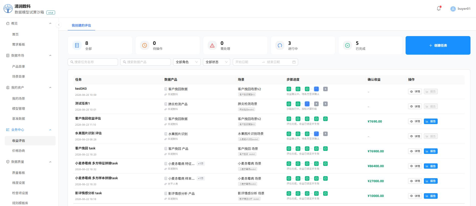The width and height of the screenshot is (476, 206).
Task: Click the ¥86400.00 revenue value
Action: (x=376, y=166)
